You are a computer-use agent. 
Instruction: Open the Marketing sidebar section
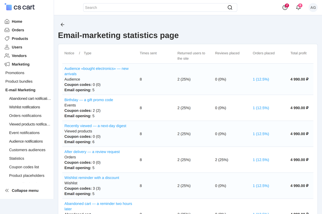[x=21, y=64]
